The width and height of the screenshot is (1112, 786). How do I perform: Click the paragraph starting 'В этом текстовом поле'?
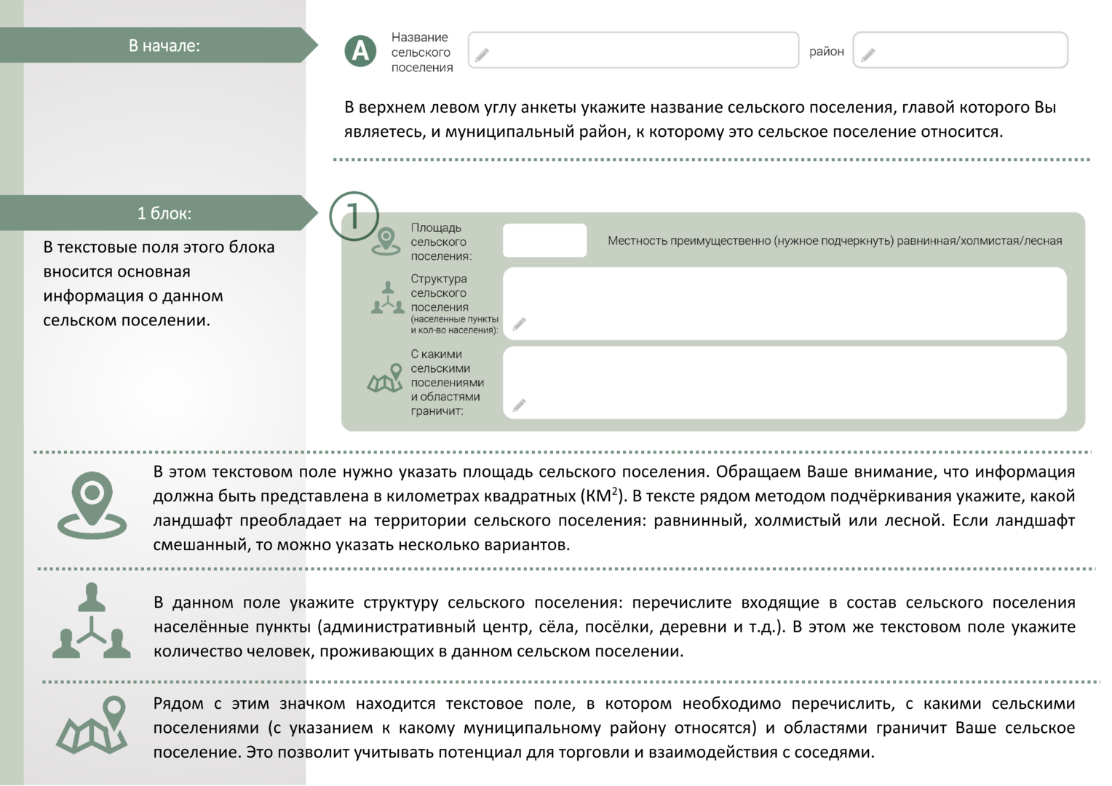click(x=613, y=508)
